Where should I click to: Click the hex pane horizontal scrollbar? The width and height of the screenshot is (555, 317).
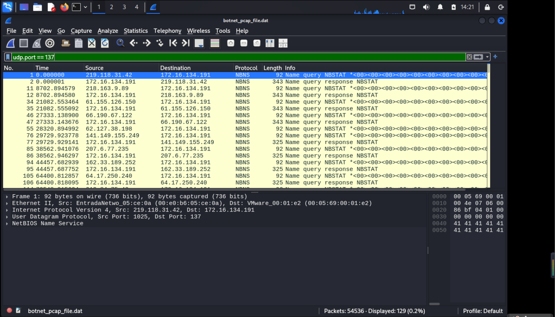[x=434, y=304]
